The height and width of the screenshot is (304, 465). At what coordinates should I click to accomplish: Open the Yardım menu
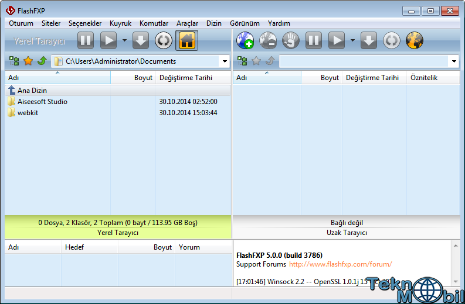(279, 23)
